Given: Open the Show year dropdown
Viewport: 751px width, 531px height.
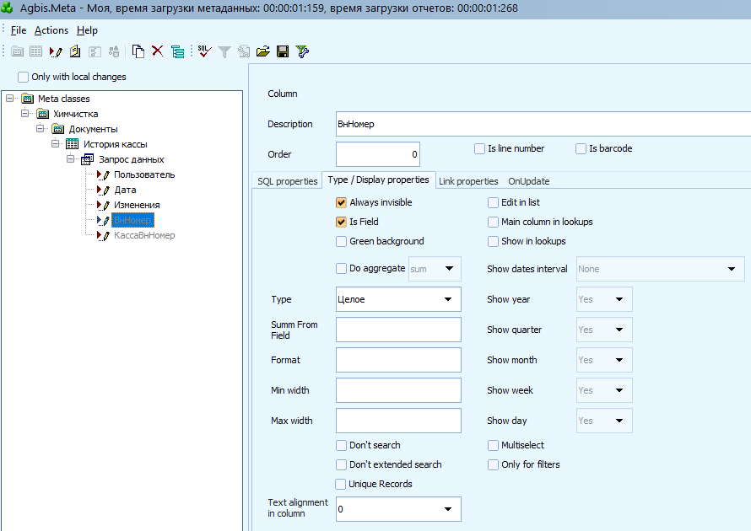Looking at the screenshot, I should click(x=604, y=299).
